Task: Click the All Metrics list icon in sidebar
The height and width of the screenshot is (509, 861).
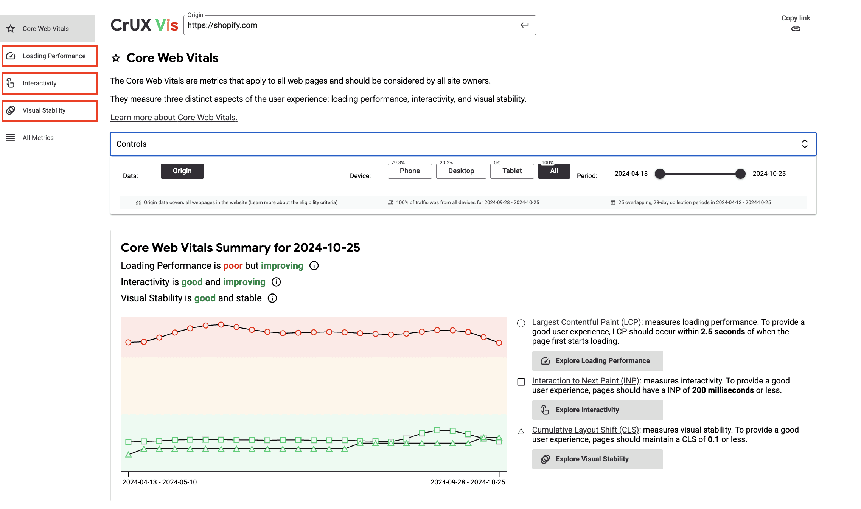Action: [x=11, y=138]
